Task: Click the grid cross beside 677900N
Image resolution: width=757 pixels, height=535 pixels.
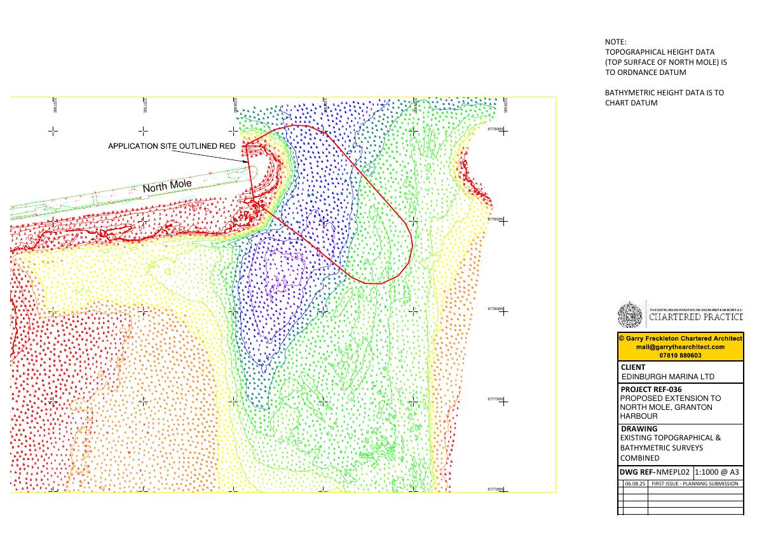Action: 503,131
